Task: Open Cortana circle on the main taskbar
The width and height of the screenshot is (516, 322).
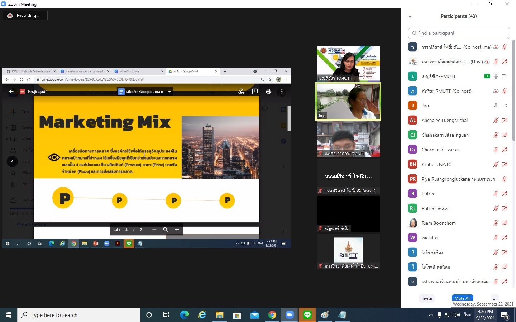Action: 149,315
